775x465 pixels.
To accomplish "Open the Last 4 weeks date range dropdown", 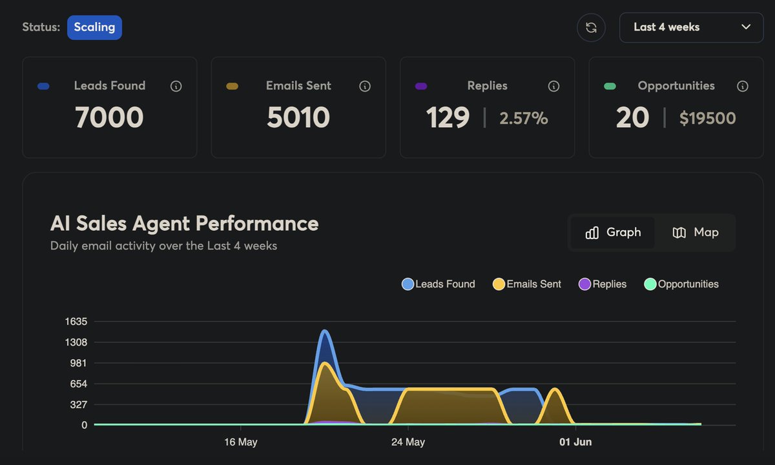I will (692, 28).
